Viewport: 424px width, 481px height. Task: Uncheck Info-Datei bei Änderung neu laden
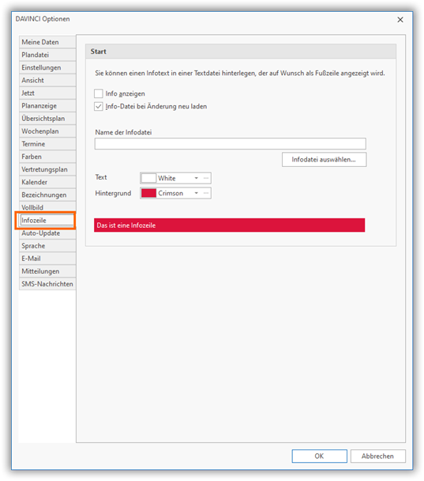99,107
